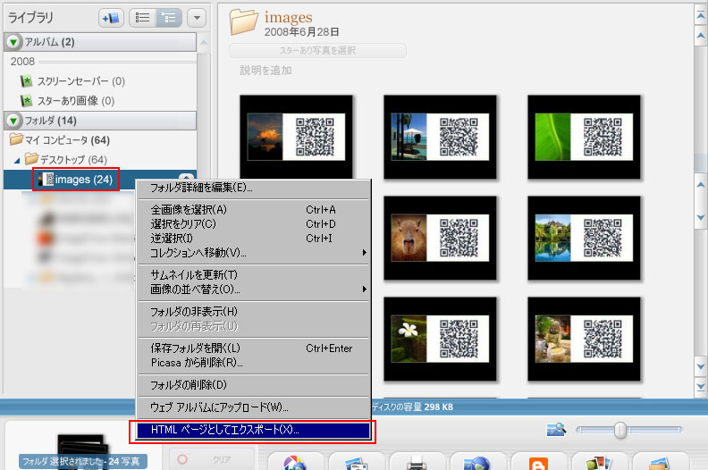708x470 pixels.
Task: Choose フォルダの非表示(H) menu entry
Action: coord(253,312)
